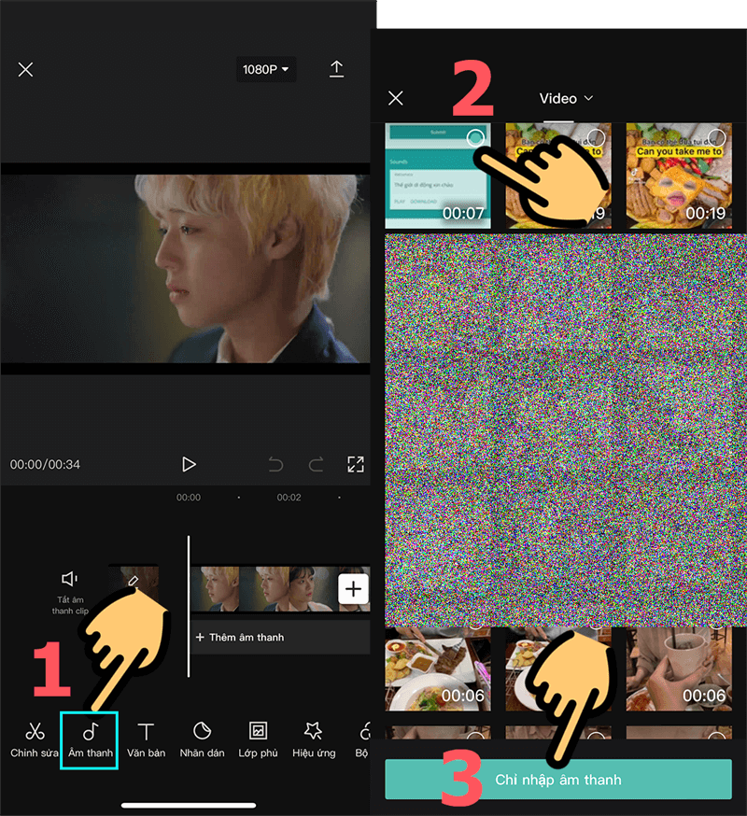Tick the selection circle on 00:07 video
Screen dimensions: 747x816
tap(473, 138)
